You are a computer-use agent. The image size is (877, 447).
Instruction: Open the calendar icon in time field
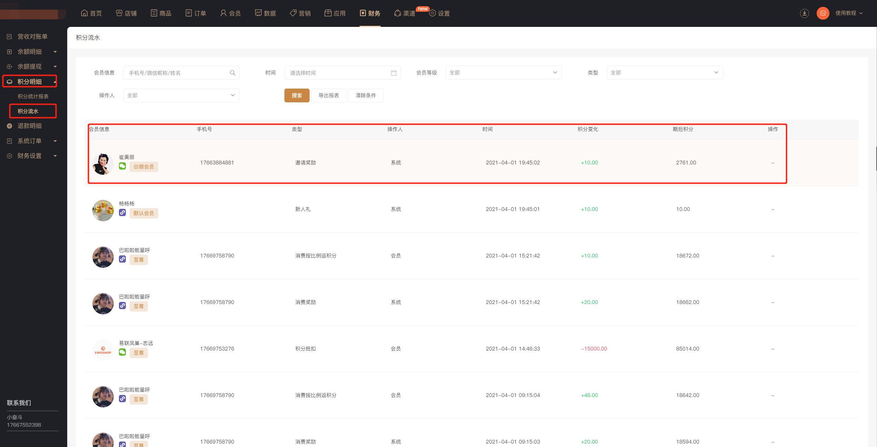[x=394, y=73]
